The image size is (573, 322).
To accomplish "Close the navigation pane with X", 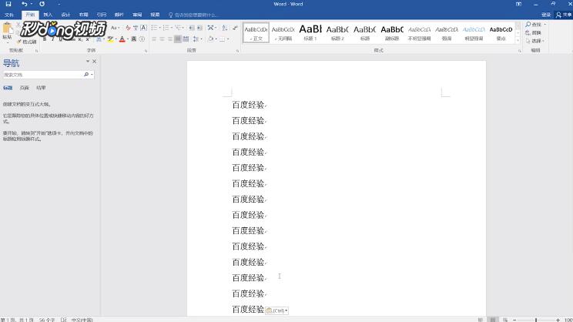I will point(94,62).
